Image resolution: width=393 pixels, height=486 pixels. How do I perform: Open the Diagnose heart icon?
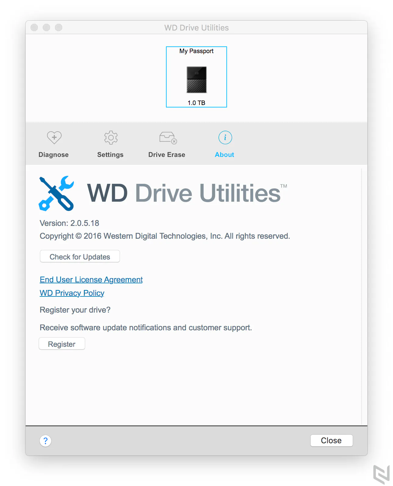[54, 138]
